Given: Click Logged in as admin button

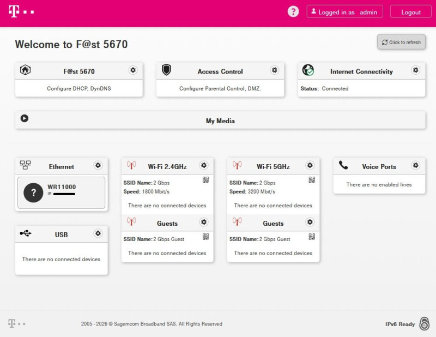Looking at the screenshot, I should [345, 11].
